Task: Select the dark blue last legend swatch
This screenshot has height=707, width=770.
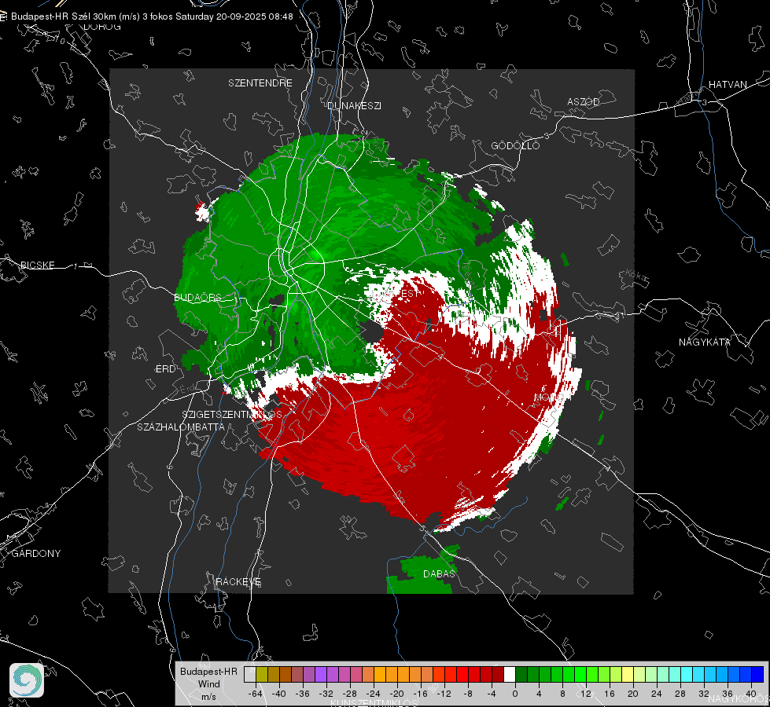Action: tap(757, 674)
